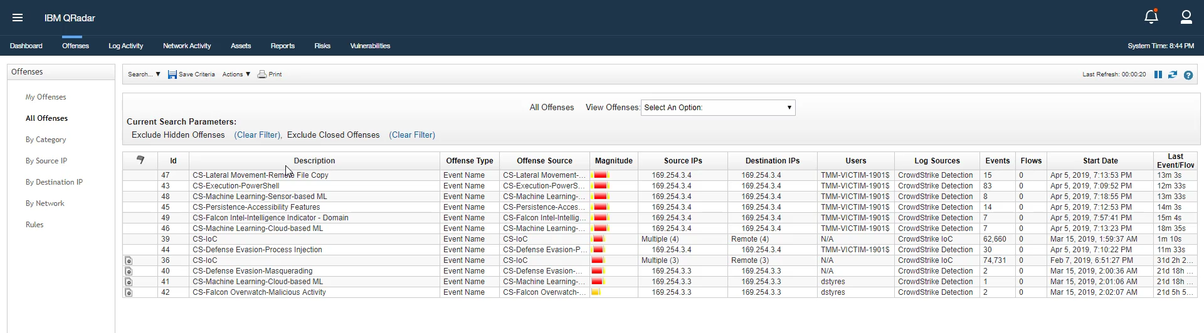The height and width of the screenshot is (333, 1204).
Task: Select 'CS-Lateral Movement-Remote File Copy' offense
Action: tap(260, 175)
